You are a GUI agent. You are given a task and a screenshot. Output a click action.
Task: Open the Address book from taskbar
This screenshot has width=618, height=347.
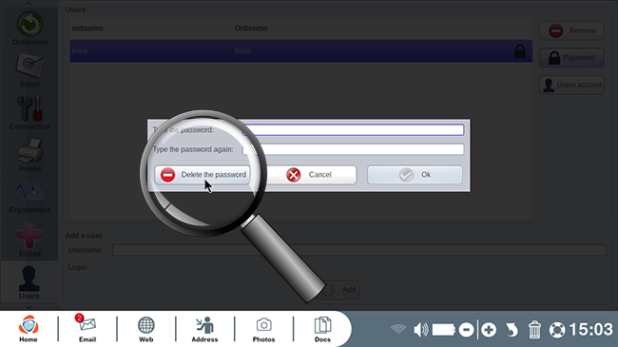click(204, 329)
